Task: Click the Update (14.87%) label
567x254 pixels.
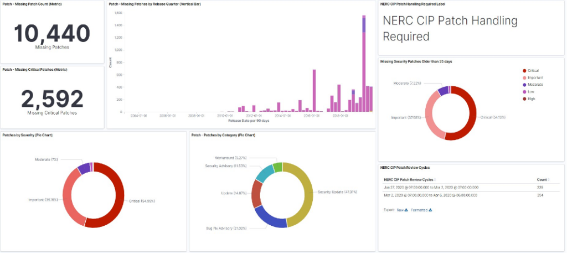Action: tap(234, 193)
